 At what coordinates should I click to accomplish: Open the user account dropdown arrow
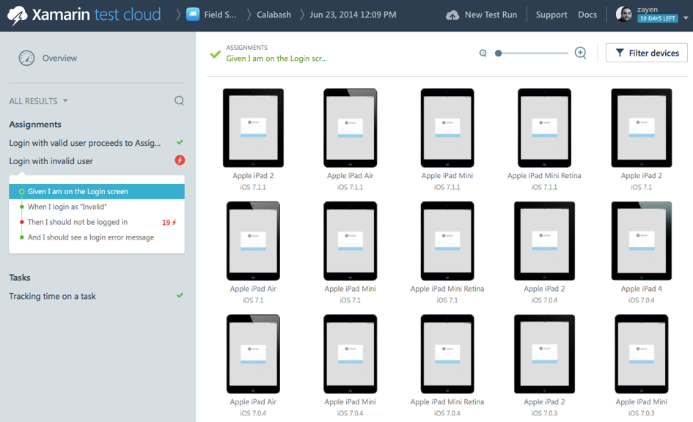click(686, 18)
